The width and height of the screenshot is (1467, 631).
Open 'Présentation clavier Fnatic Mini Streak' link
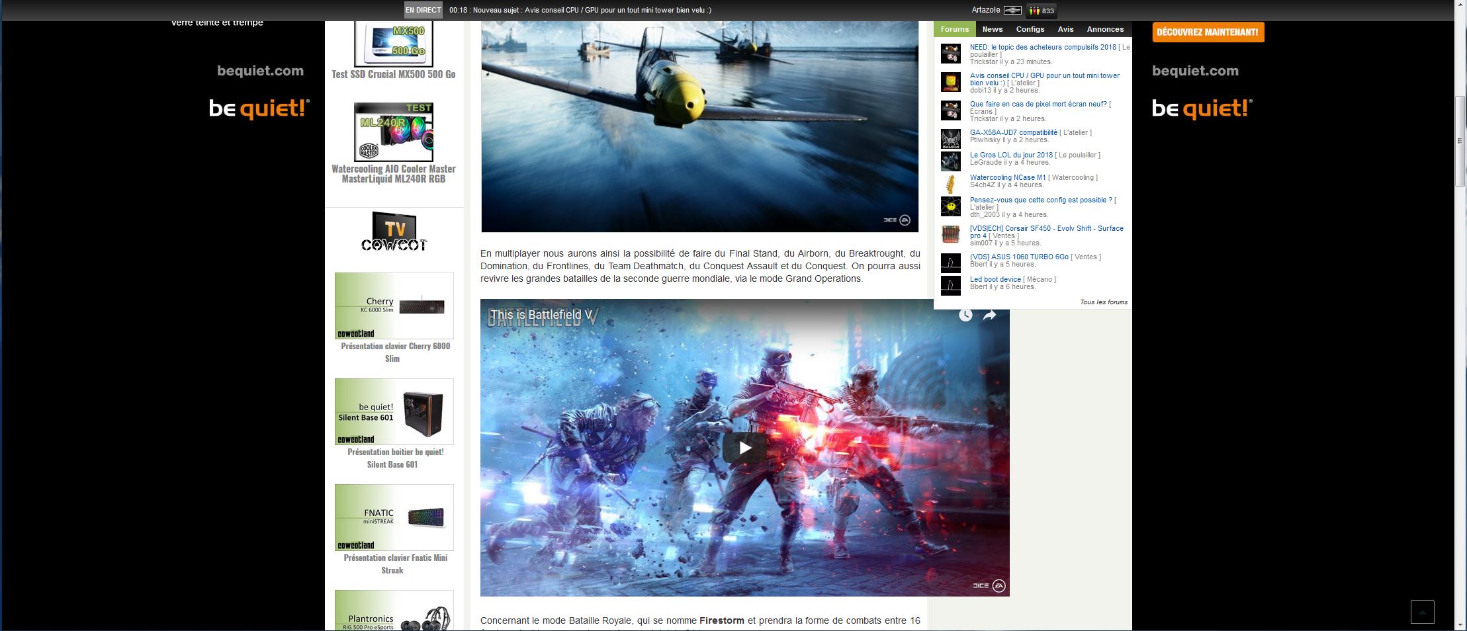tap(395, 564)
